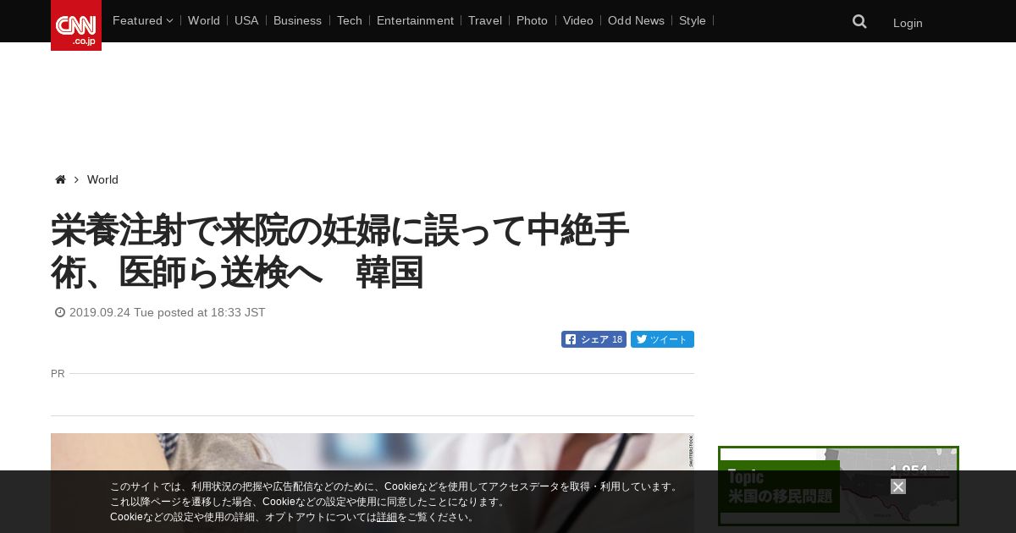The height and width of the screenshot is (533, 1016).
Task: Click the World breadcrumb link
Action: pyautogui.click(x=102, y=179)
